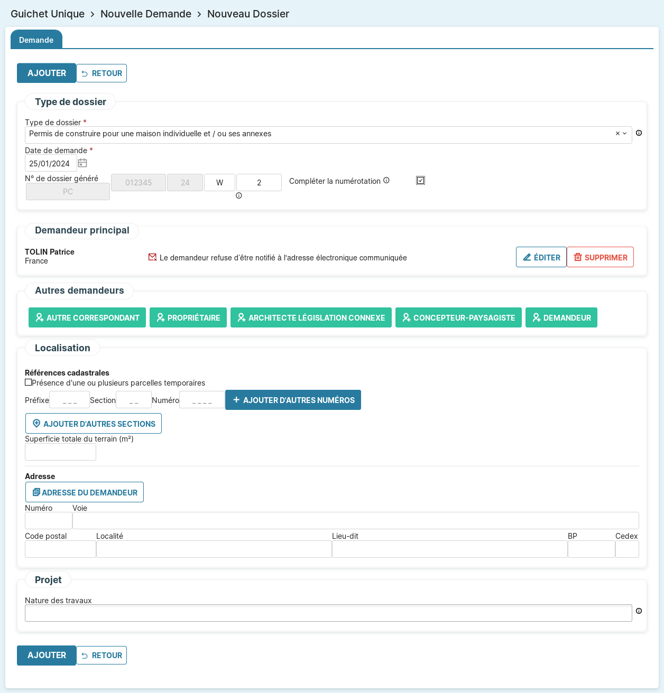Uncheck the Compléter la numérotation checkbox
Screen dimensions: 664x693
click(420, 181)
